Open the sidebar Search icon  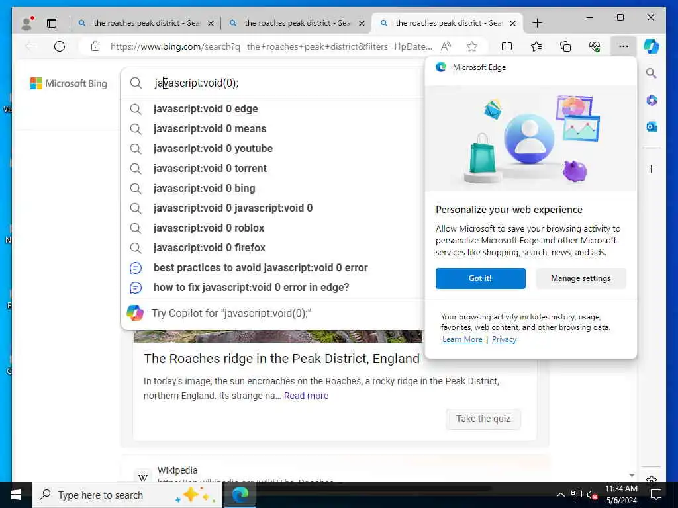(x=652, y=73)
